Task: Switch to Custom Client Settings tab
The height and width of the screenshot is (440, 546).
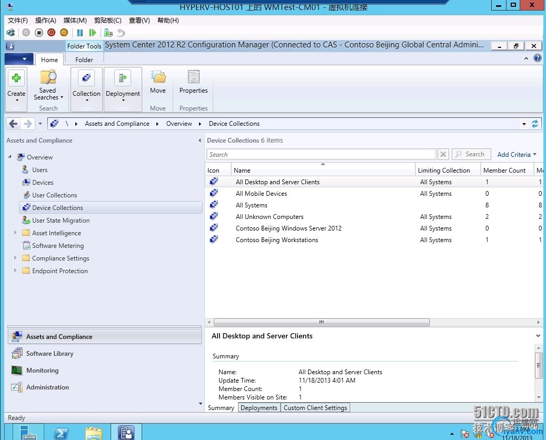Action: tap(315, 407)
